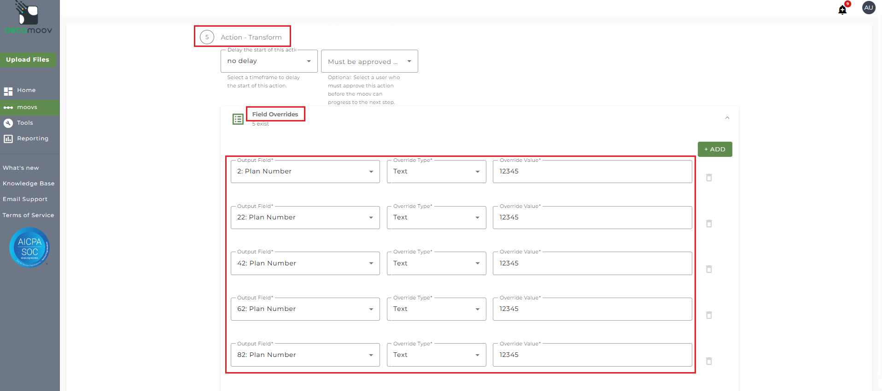This screenshot has width=882, height=391.
Task: Open the 'no delay' timeframe dropdown
Action: coord(269,61)
